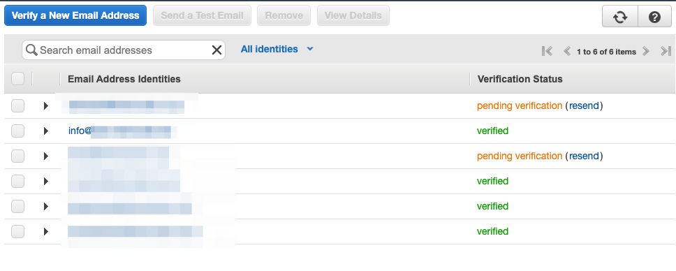Focus the Search email addresses field
The height and width of the screenshot is (271, 676).
[124, 50]
